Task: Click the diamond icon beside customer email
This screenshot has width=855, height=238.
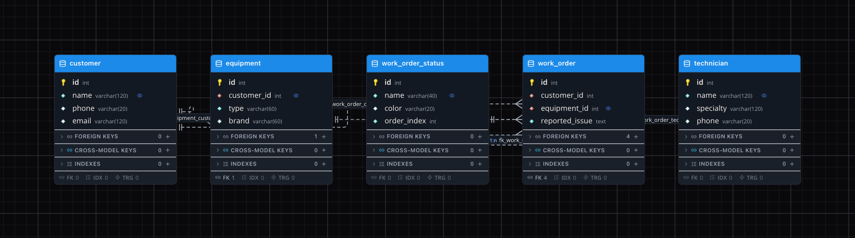Action: point(63,121)
